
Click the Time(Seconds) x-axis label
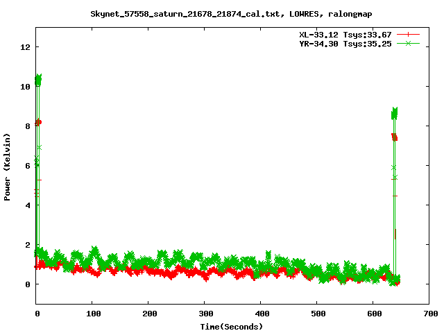tap(232, 327)
